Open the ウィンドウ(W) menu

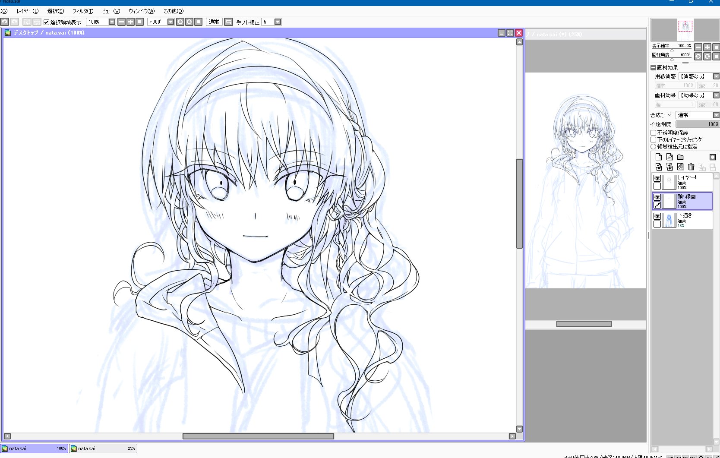[142, 11]
